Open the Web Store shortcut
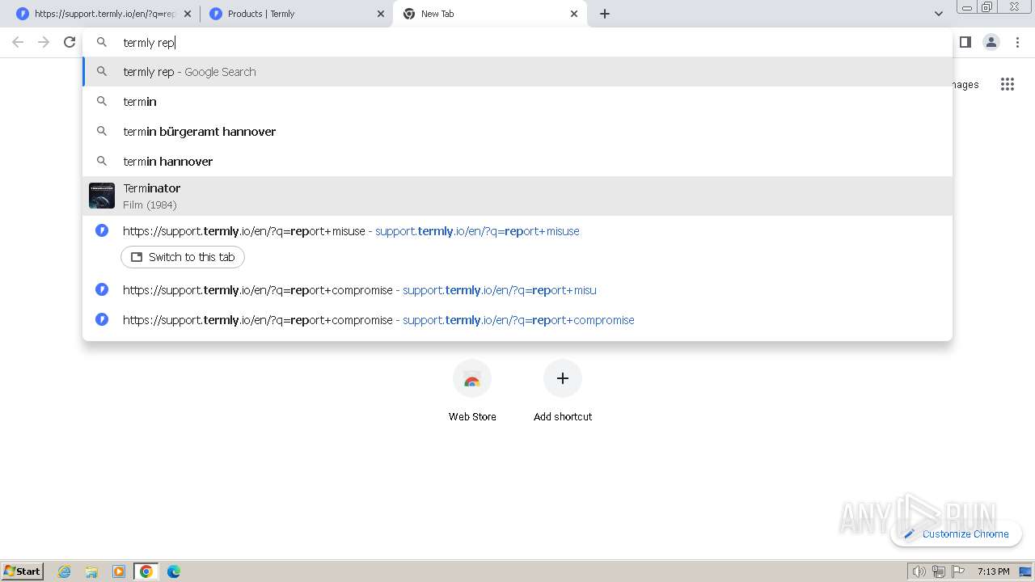Screen dimensions: 1035x582 click(x=472, y=391)
